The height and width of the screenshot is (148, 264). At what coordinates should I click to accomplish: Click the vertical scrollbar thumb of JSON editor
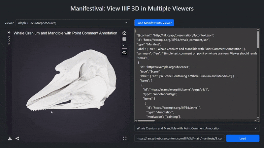pos(258,39)
